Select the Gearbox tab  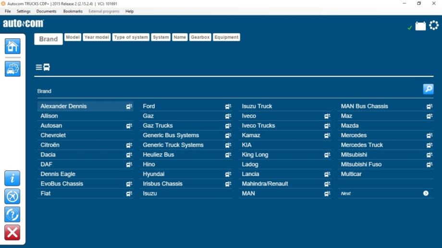coord(200,37)
